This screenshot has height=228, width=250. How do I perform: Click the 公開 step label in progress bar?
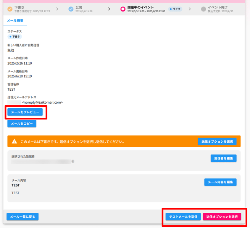[79, 7]
